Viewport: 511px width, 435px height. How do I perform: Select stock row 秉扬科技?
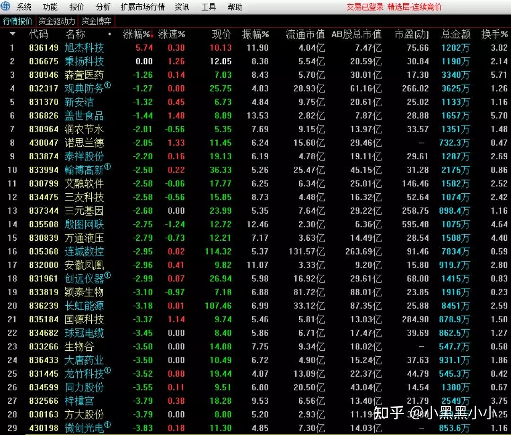[x=255, y=61]
